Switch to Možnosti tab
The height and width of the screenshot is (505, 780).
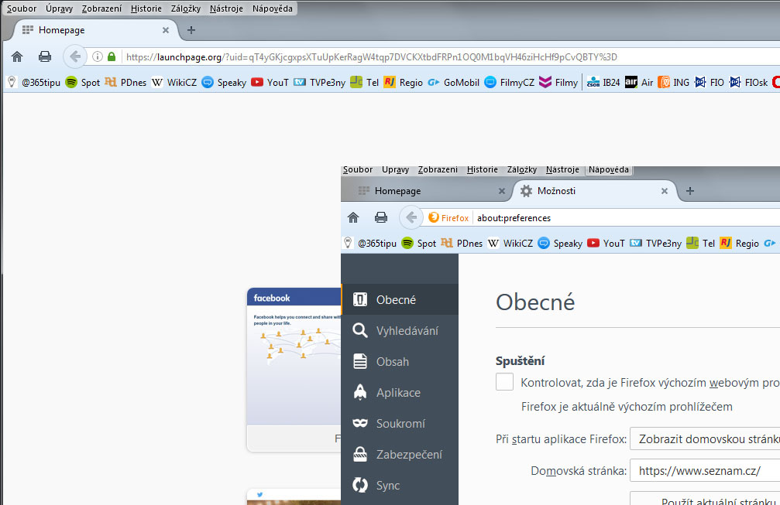click(594, 191)
